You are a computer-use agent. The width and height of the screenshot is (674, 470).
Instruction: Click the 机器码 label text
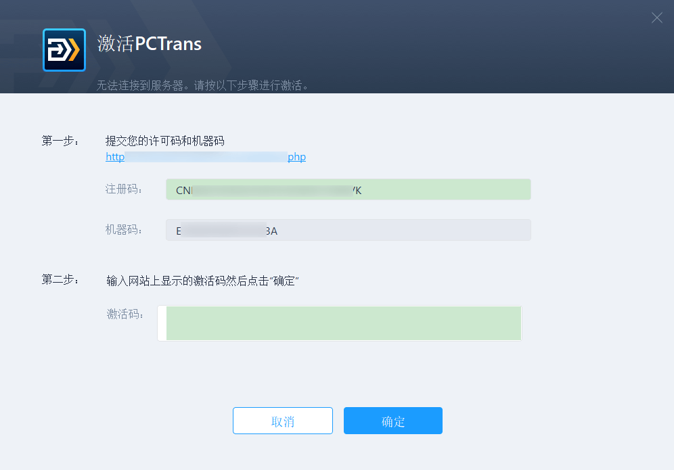coord(124,230)
